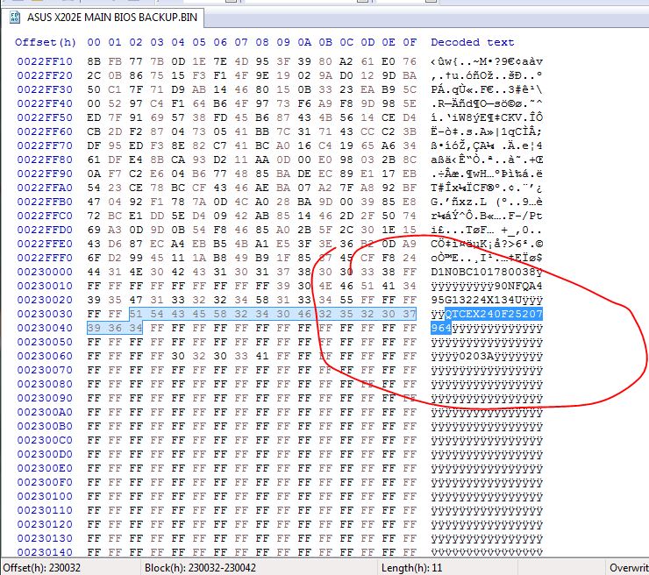This screenshot has width=649, height=575.
Task: Select offset row 0022FF80
Action: (45, 160)
